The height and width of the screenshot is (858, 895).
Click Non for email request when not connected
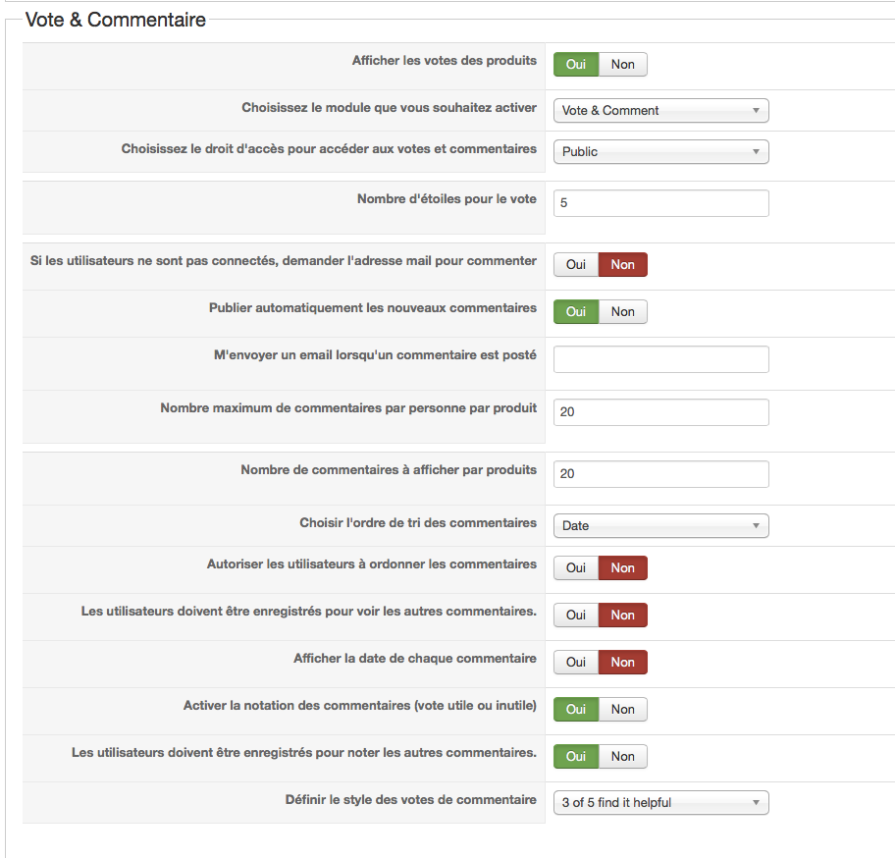click(x=623, y=265)
